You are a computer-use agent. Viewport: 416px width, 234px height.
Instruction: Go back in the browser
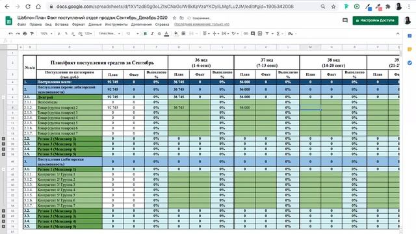tap(7, 6)
